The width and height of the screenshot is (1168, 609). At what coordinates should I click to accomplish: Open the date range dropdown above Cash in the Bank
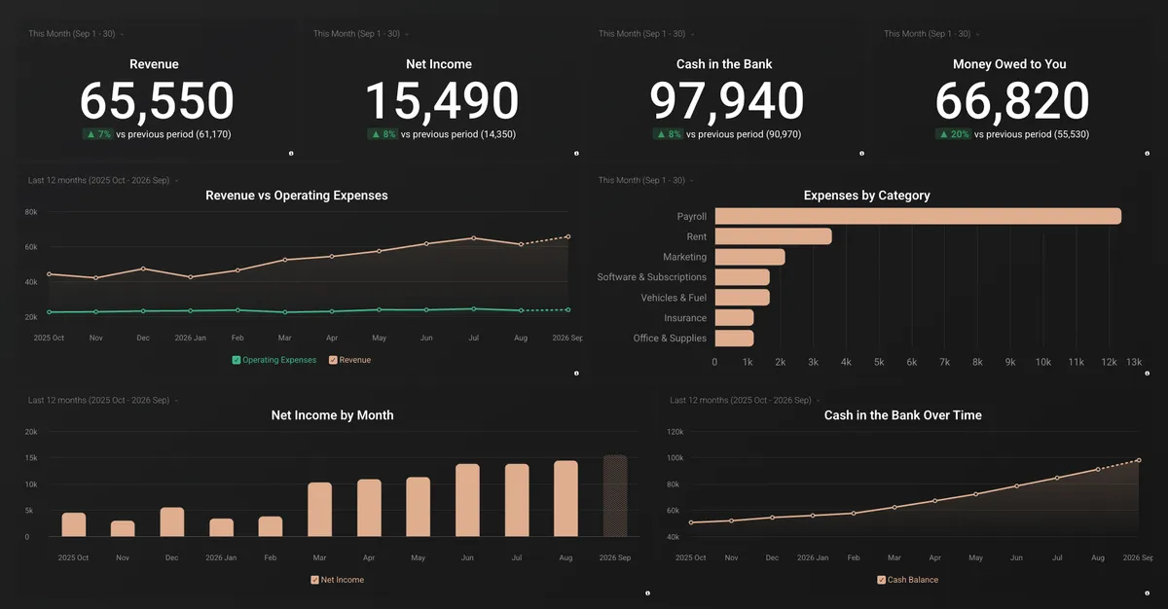point(645,34)
